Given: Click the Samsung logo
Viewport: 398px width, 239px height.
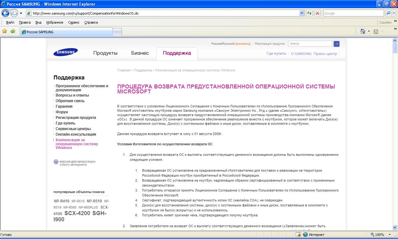Looking at the screenshot, I should (65, 52).
